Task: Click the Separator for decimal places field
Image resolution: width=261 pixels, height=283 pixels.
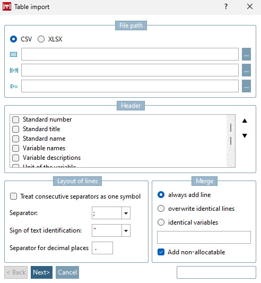Action: click(102, 248)
